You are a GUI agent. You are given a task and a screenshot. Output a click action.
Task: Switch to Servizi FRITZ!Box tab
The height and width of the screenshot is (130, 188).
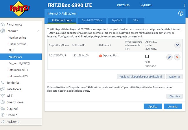click(x=92, y=20)
